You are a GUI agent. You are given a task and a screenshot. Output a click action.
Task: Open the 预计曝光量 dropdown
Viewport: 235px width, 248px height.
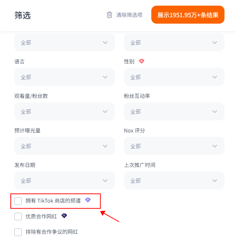64,146
